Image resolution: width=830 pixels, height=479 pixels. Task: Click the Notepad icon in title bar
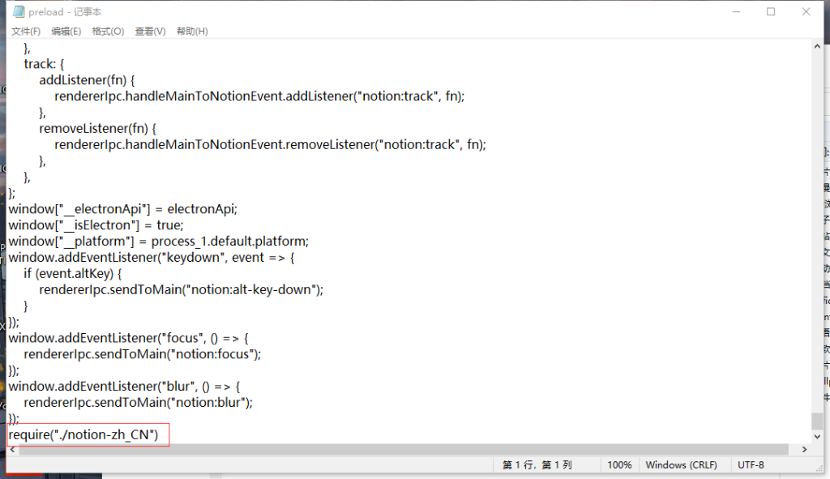[x=19, y=11]
